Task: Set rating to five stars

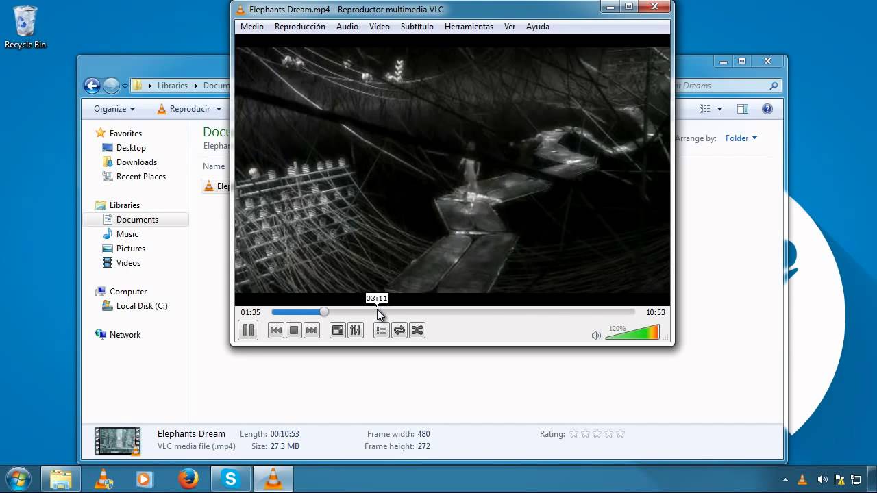Action: click(620, 433)
